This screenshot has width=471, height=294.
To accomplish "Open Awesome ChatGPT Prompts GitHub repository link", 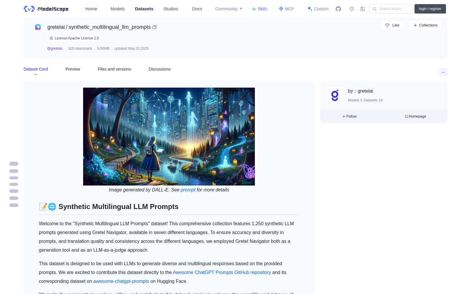I will [222, 273].
